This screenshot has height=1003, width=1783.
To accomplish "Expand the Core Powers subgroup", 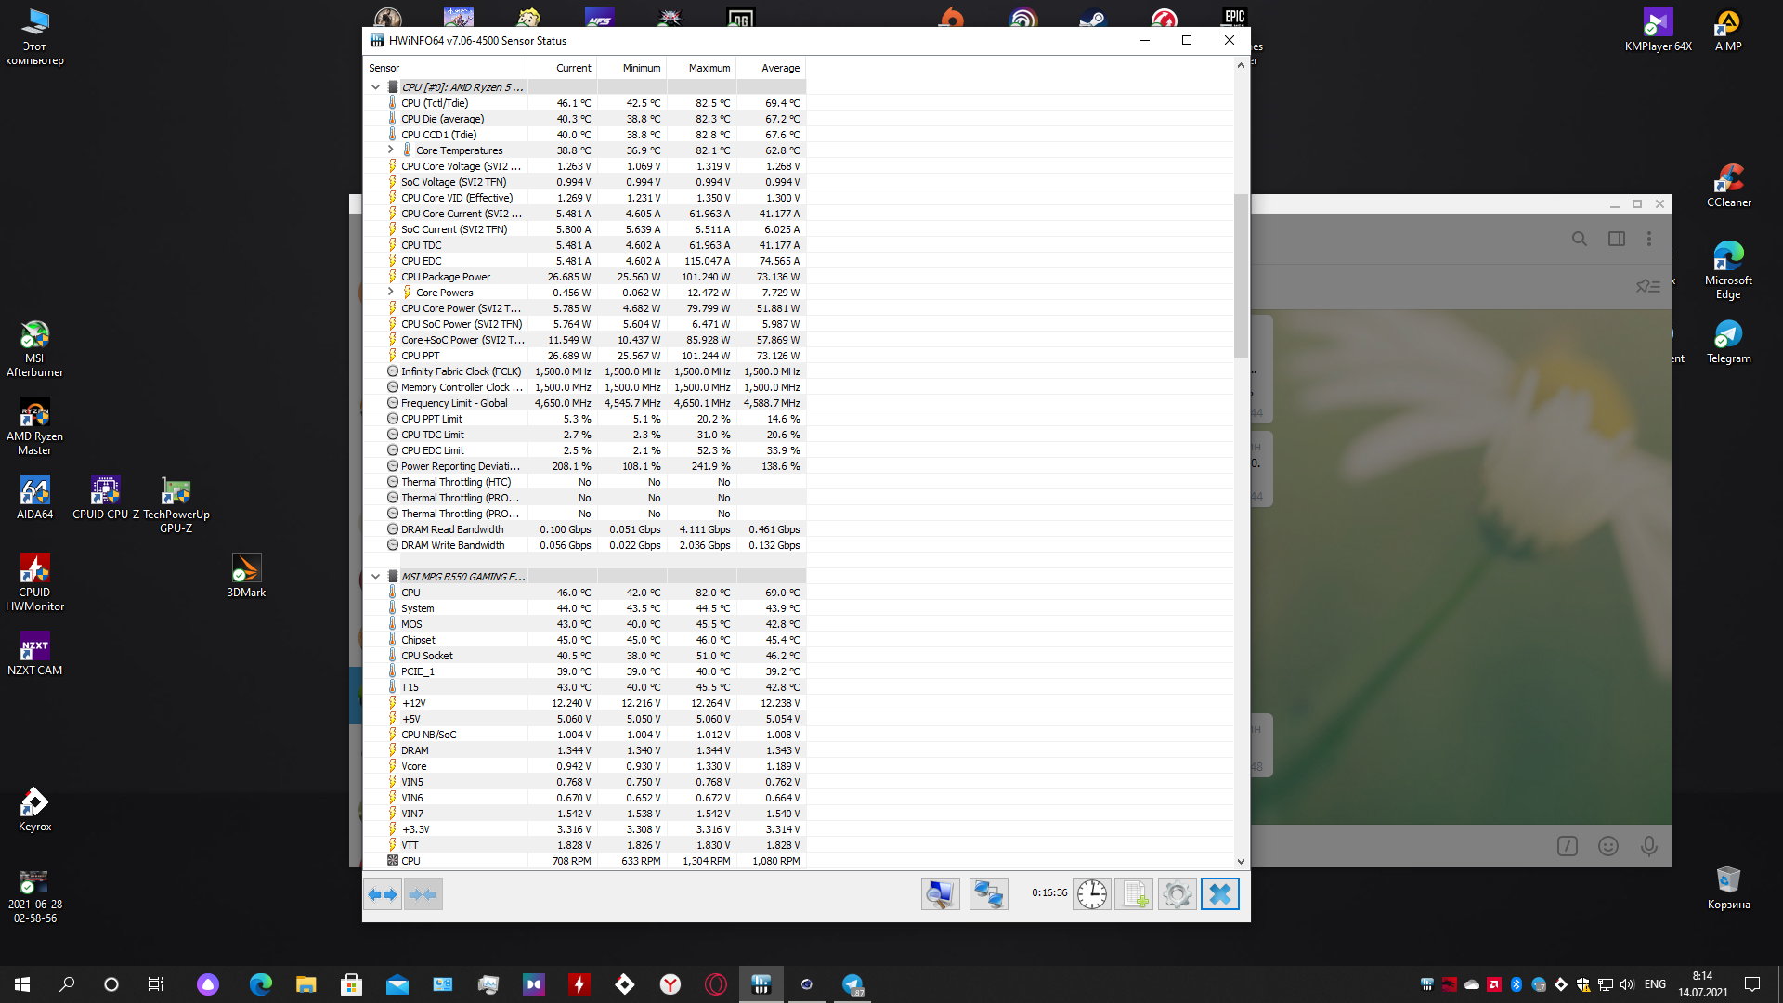I will pos(390,292).
